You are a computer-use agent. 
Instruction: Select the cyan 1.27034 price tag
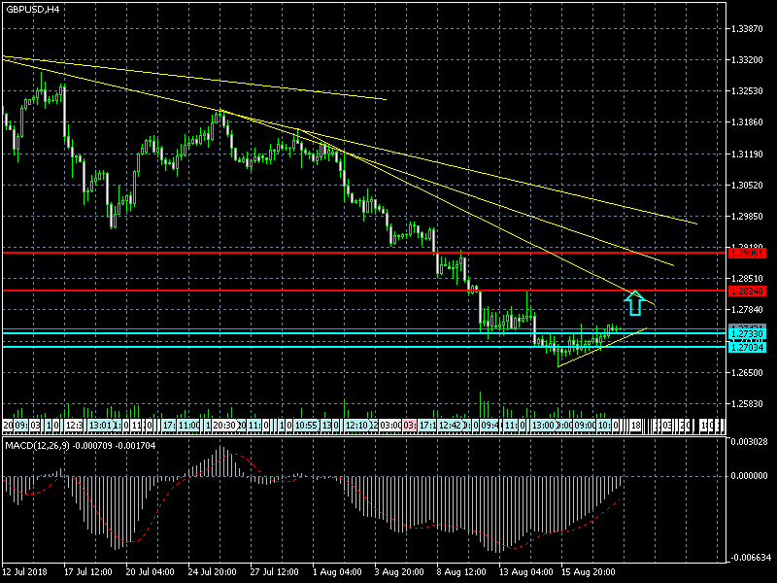click(x=747, y=347)
